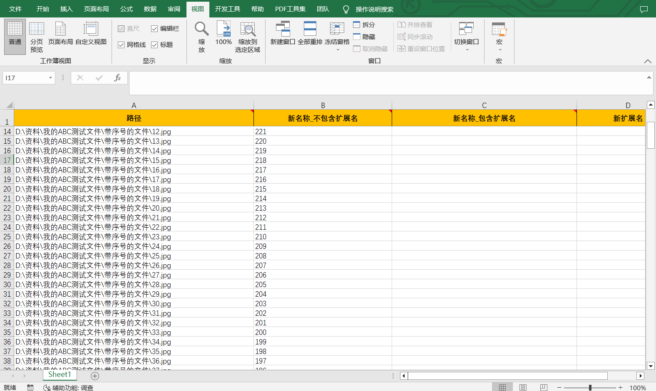Add a new sheet with plus icon
This screenshot has height=391, width=656.
click(95, 376)
